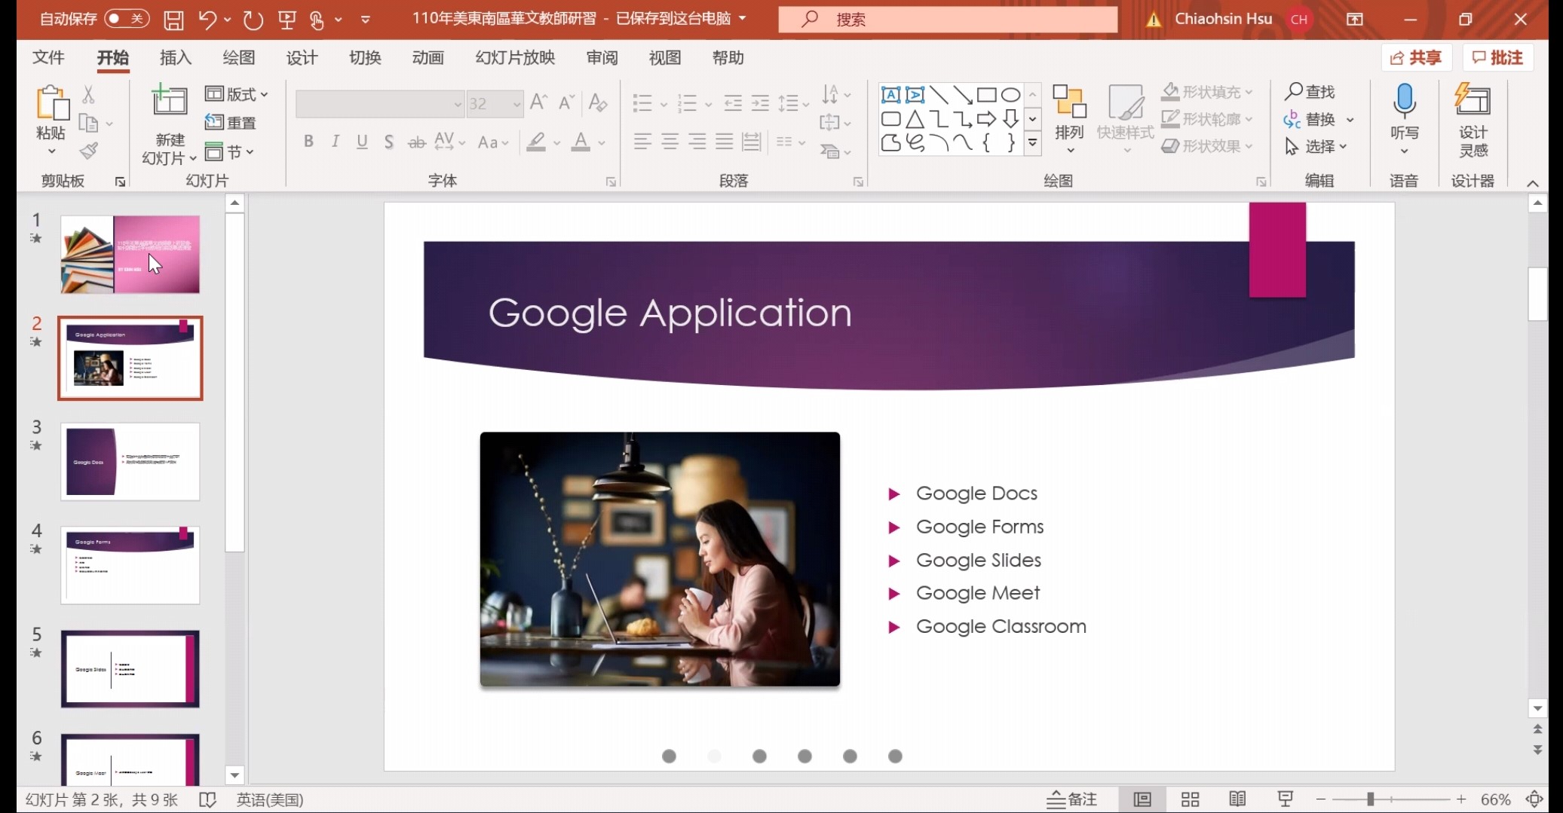Click Reset (重置) slide button
The width and height of the screenshot is (1563, 813).
231,123
